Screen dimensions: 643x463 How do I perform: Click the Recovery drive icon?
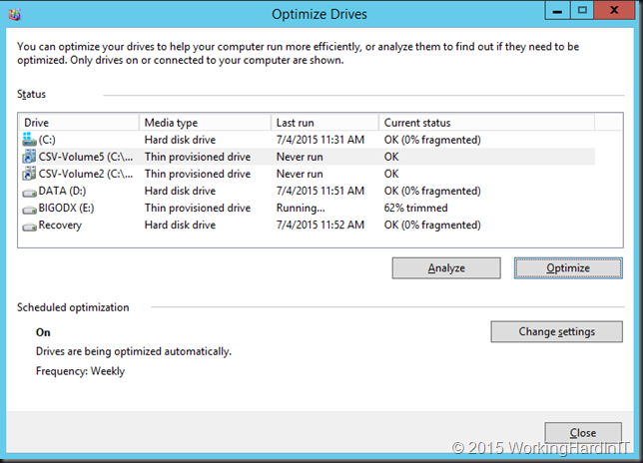[x=29, y=227]
